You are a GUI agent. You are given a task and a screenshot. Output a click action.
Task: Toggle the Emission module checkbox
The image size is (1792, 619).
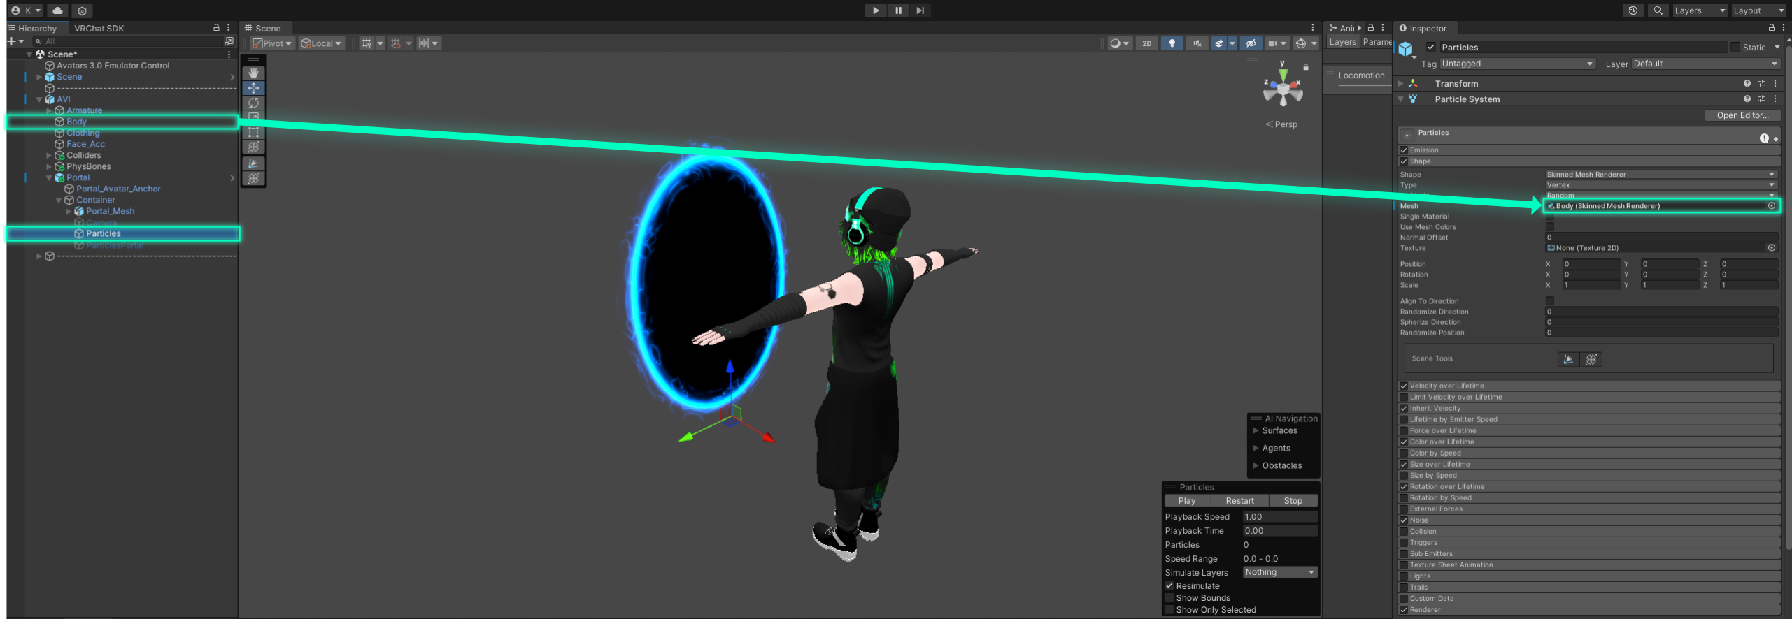(x=1404, y=150)
